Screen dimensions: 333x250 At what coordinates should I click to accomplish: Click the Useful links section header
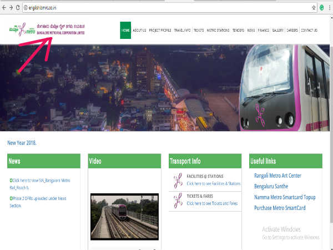pos(286,161)
